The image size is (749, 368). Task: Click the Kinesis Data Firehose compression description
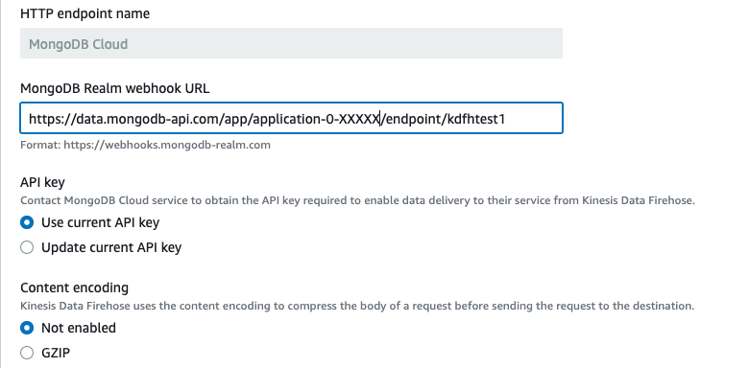point(357,306)
